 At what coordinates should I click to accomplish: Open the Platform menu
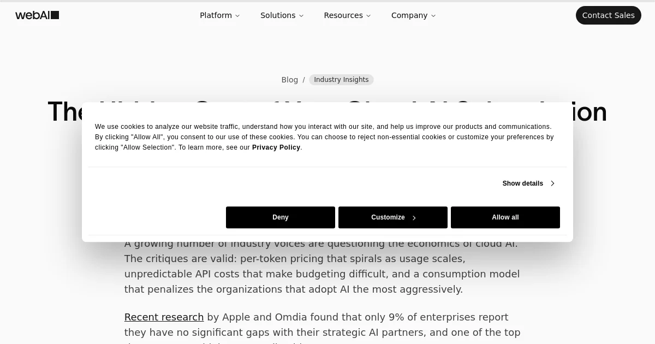point(219,15)
